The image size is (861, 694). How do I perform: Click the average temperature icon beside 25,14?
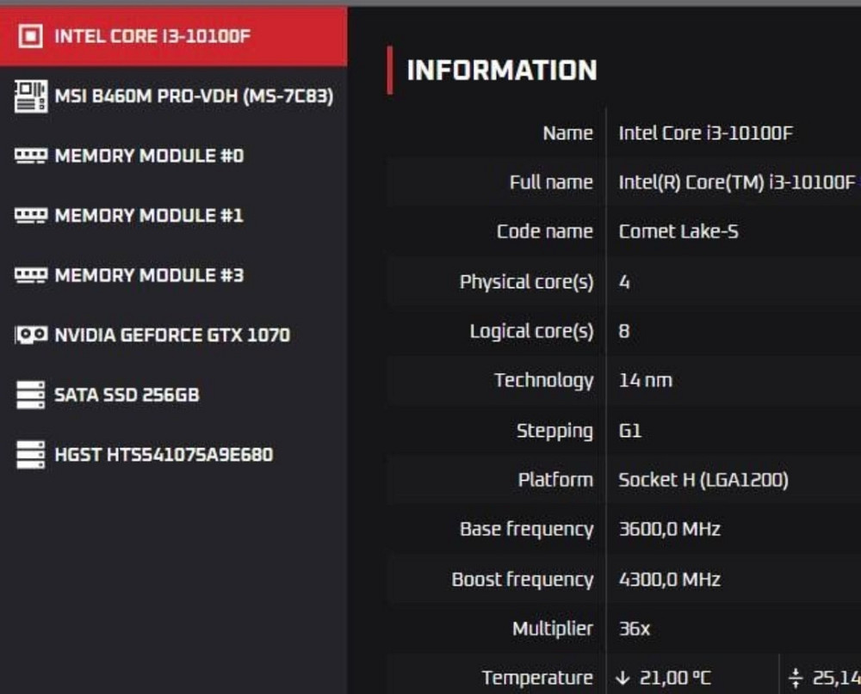coord(795,679)
